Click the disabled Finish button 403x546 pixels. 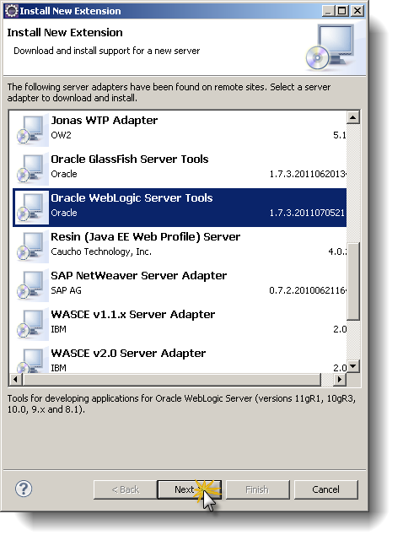(257, 489)
